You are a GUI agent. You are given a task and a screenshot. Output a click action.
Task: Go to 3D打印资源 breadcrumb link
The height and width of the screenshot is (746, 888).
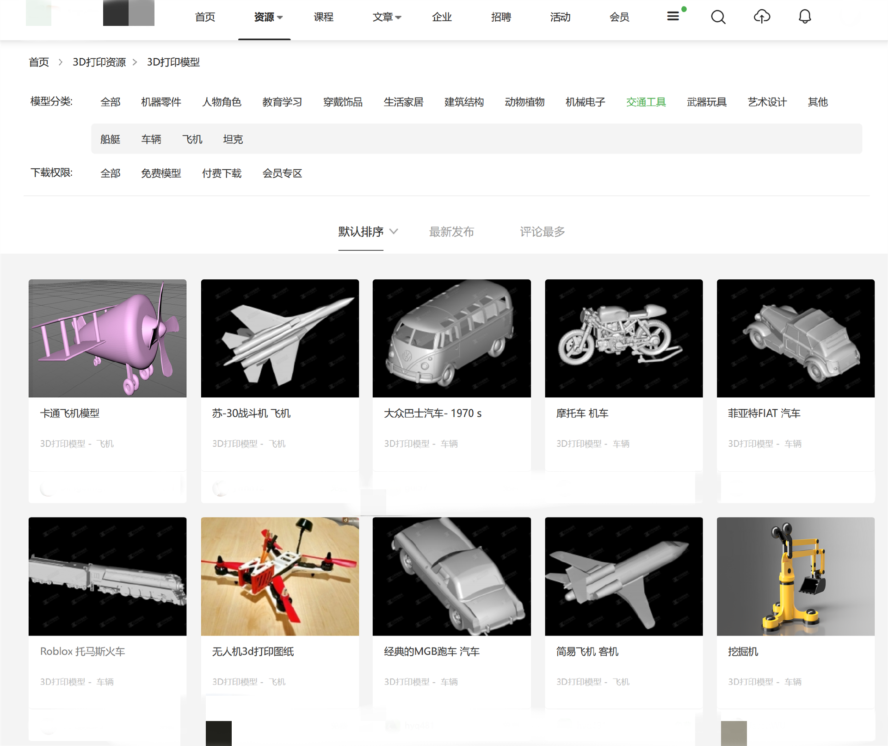click(99, 62)
